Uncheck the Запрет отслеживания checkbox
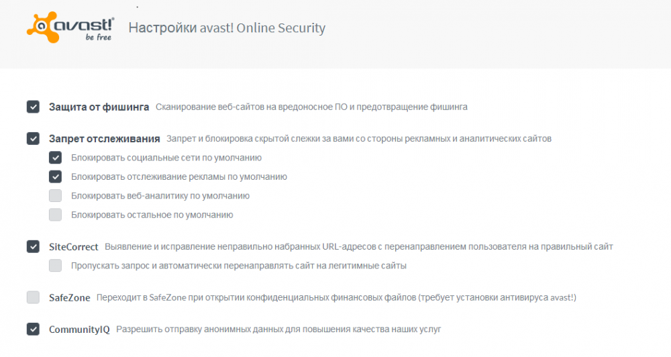This screenshot has height=357, width=671. point(33,138)
